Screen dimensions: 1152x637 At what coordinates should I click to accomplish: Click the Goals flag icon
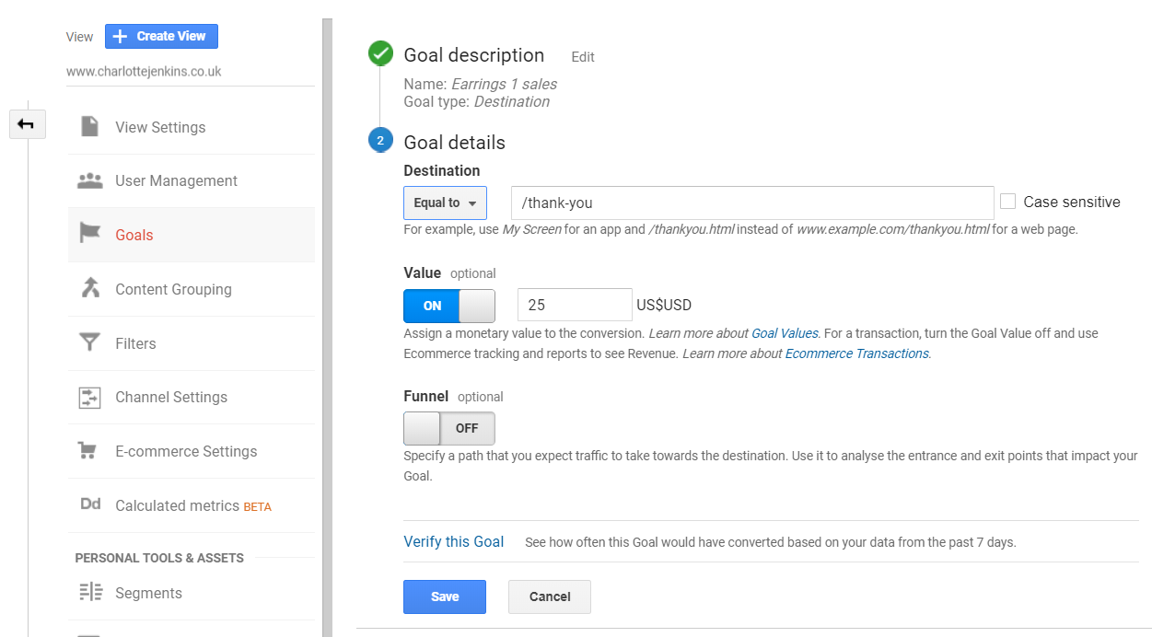pyautogui.click(x=89, y=234)
